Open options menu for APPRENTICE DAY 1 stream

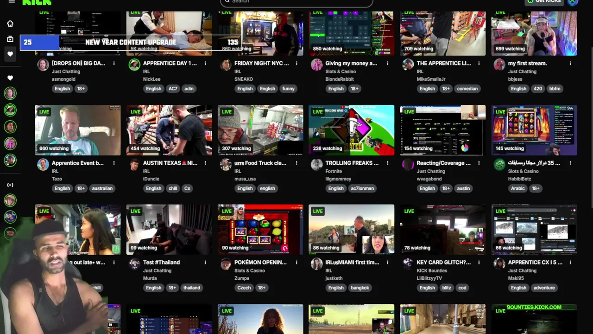tap(205, 63)
